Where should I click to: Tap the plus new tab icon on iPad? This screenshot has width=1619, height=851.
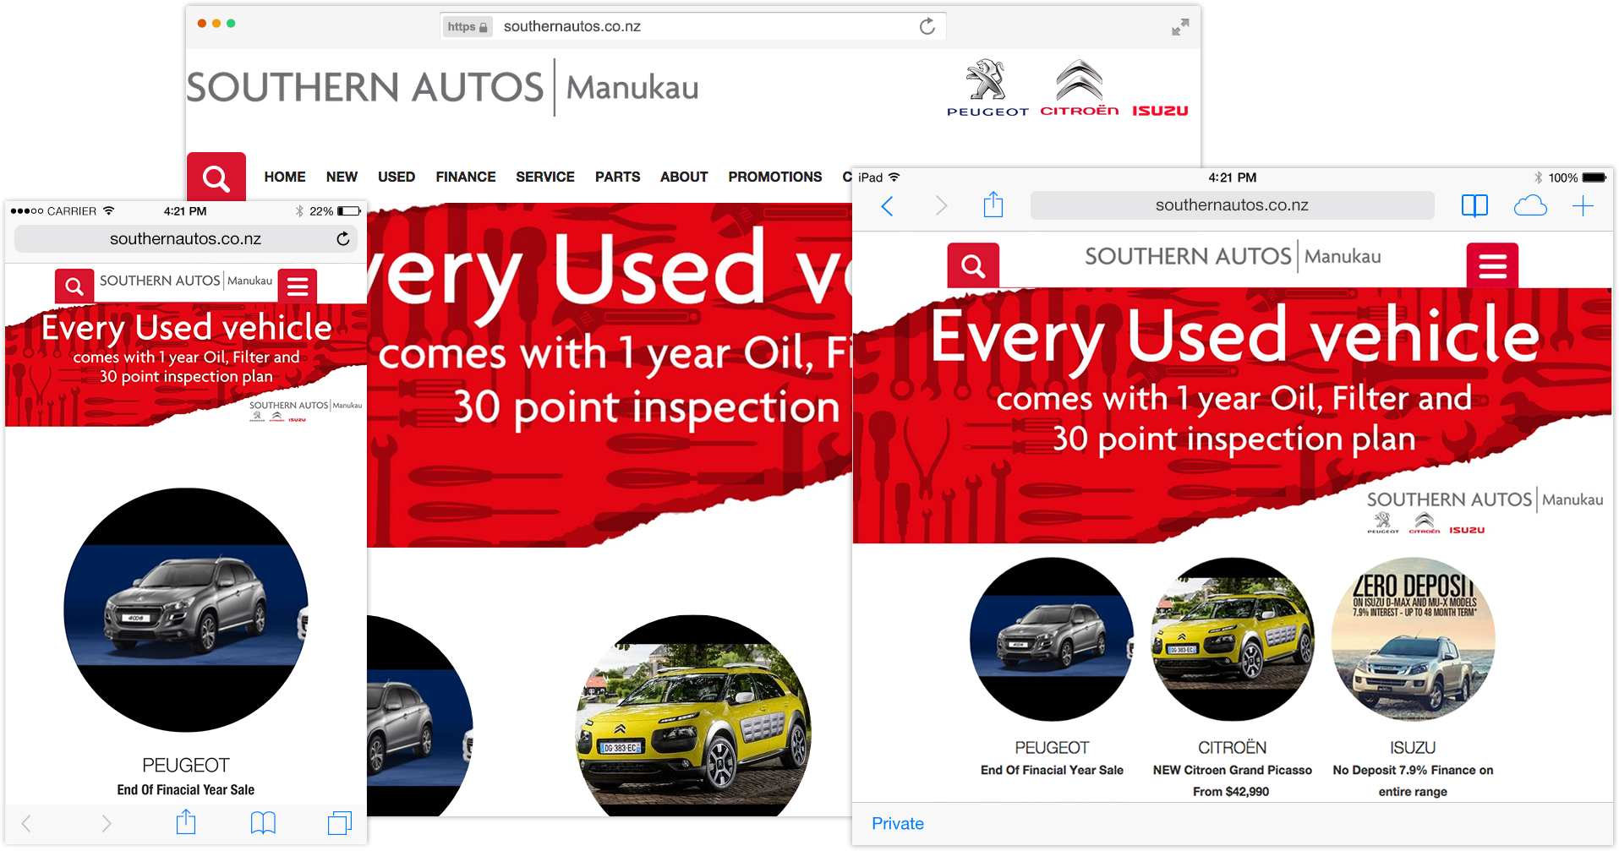coord(1583,206)
